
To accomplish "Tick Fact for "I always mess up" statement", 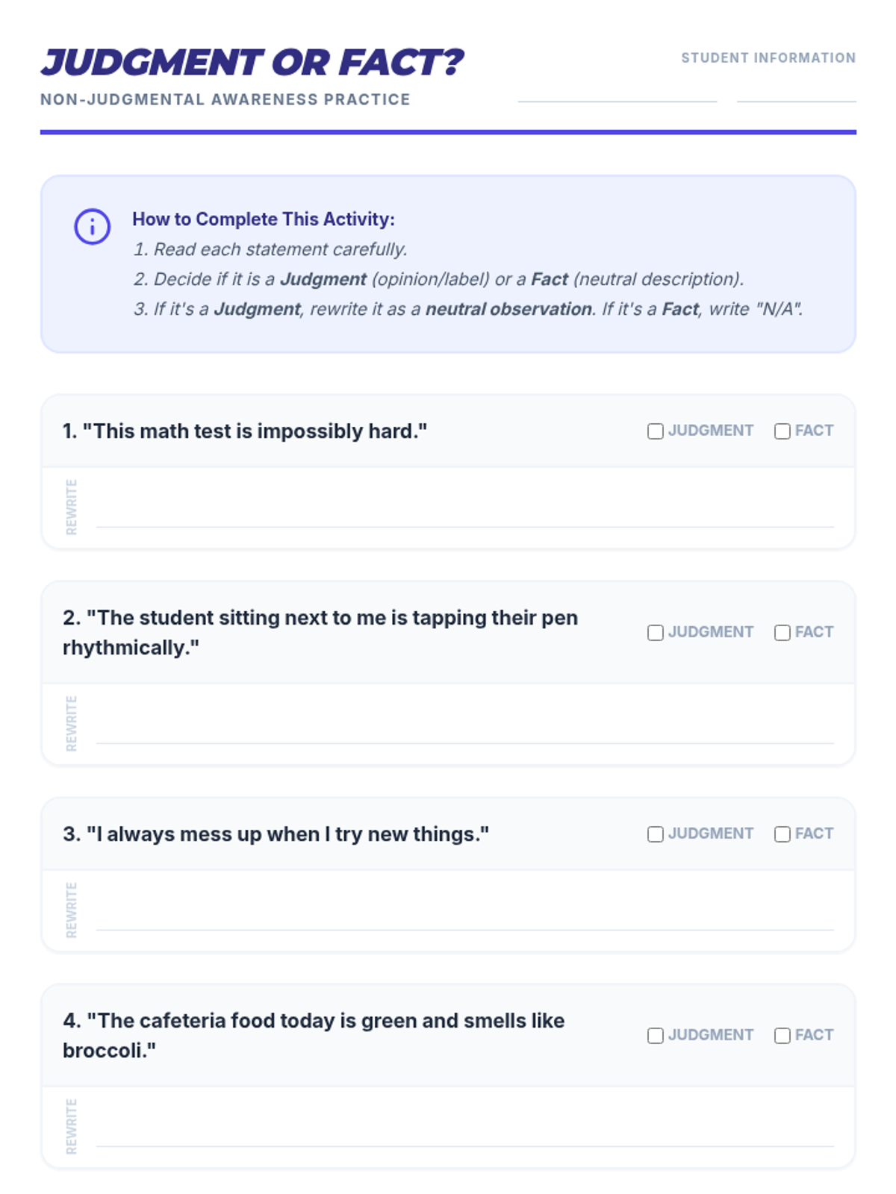I will [782, 834].
